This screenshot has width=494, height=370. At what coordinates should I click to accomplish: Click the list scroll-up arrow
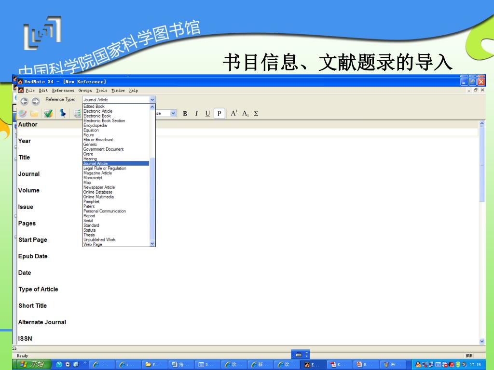152,107
